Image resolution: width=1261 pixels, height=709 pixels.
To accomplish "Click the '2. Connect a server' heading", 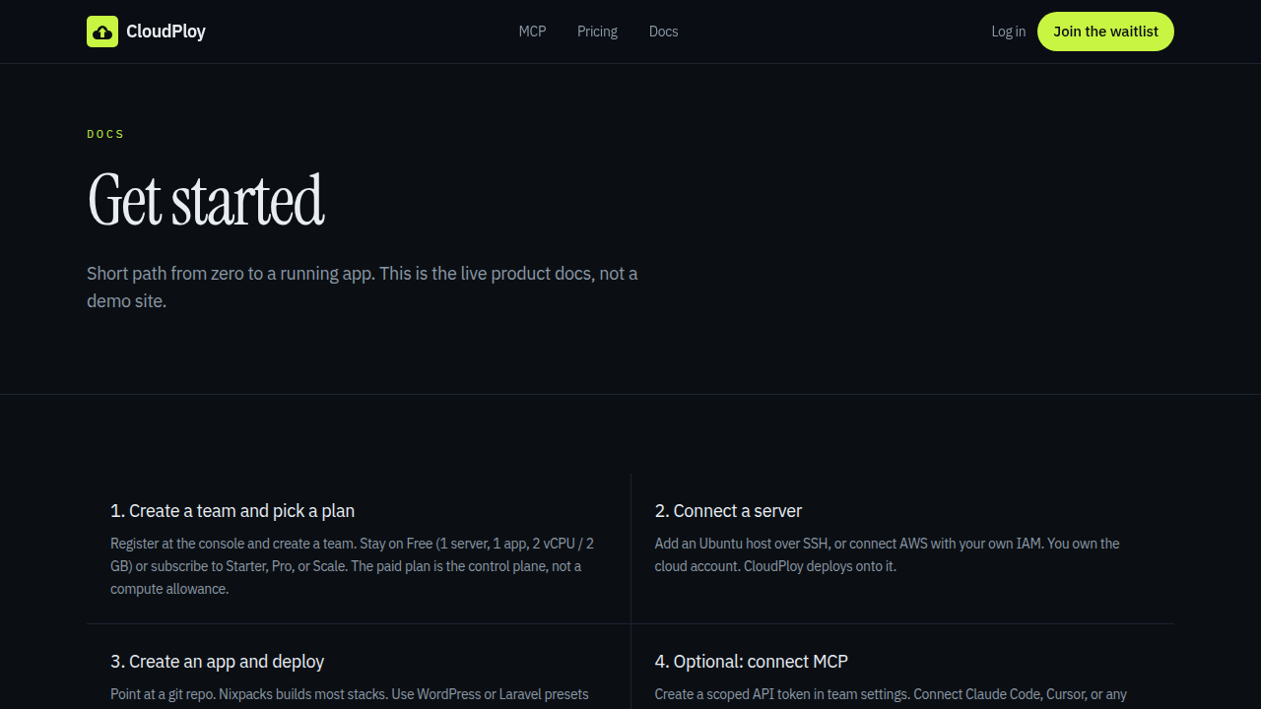I will [x=728, y=511].
